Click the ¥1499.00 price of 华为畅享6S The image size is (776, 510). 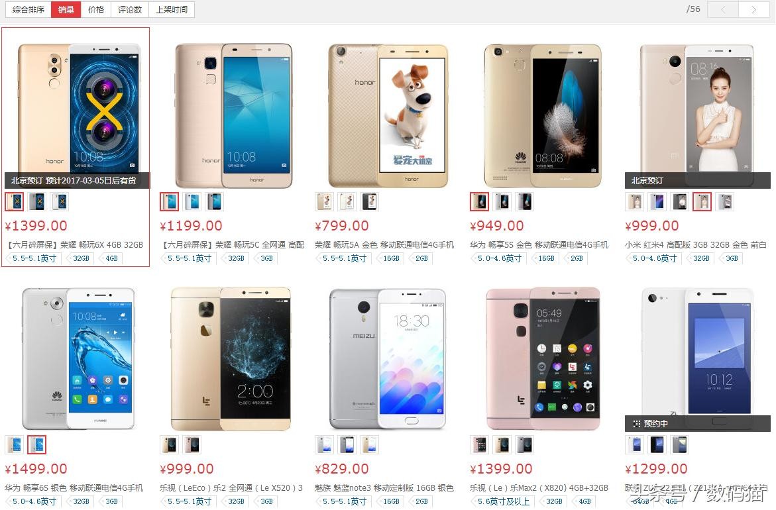35,468
